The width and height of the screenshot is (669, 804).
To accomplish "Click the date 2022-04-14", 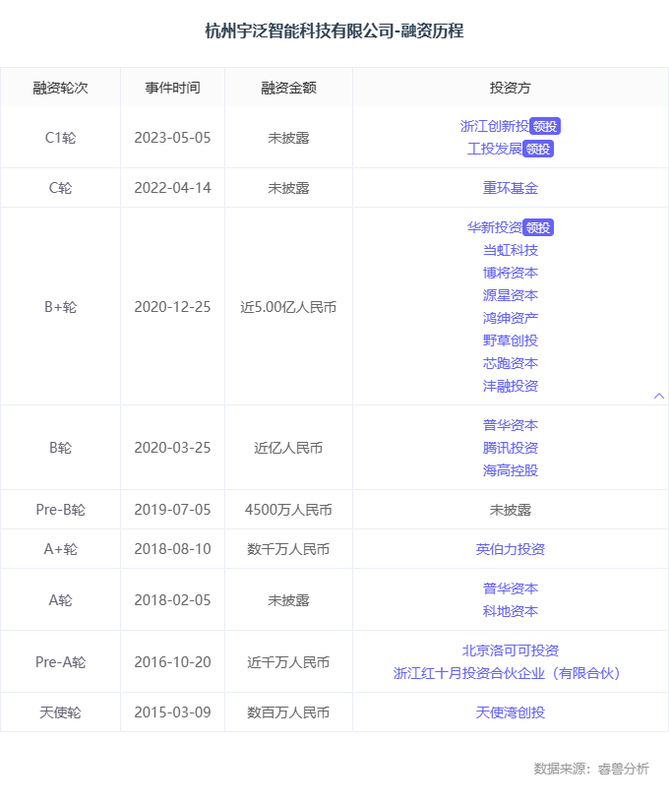I will pyautogui.click(x=172, y=188).
